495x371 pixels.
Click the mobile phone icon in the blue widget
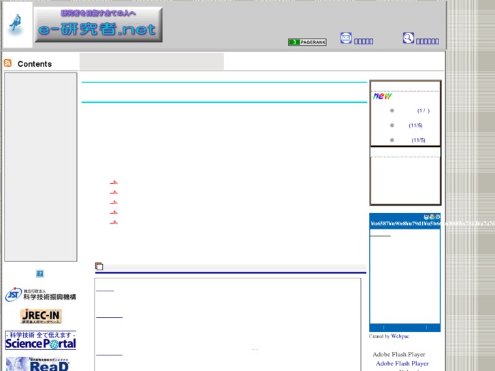426,217
